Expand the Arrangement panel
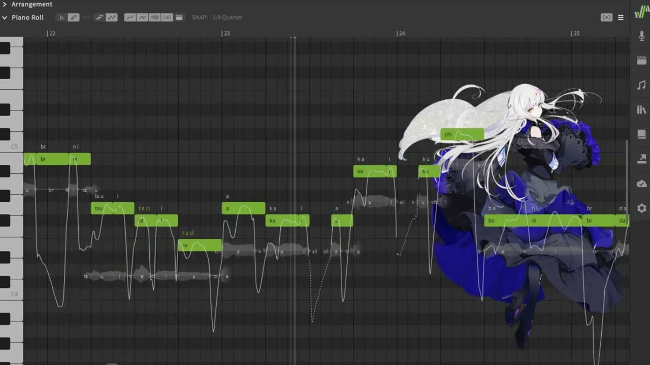The image size is (650, 365). 5,4
